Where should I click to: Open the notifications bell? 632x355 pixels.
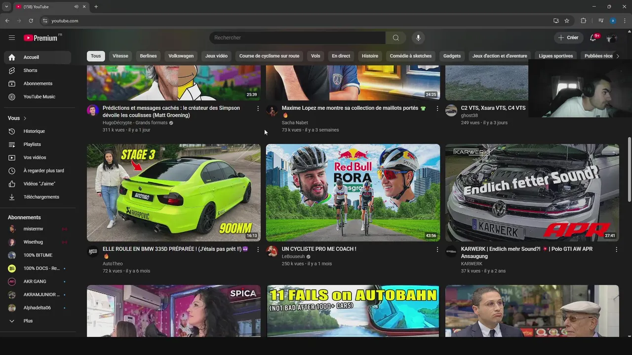click(593, 37)
